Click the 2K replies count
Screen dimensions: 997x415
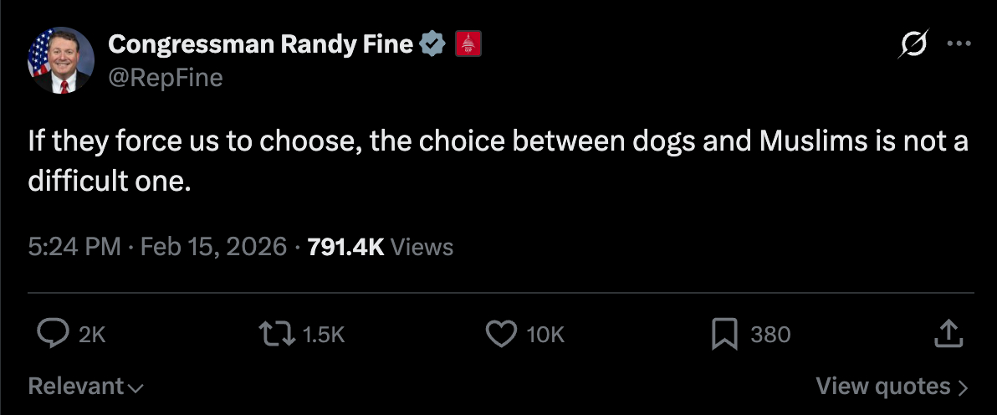pos(92,335)
